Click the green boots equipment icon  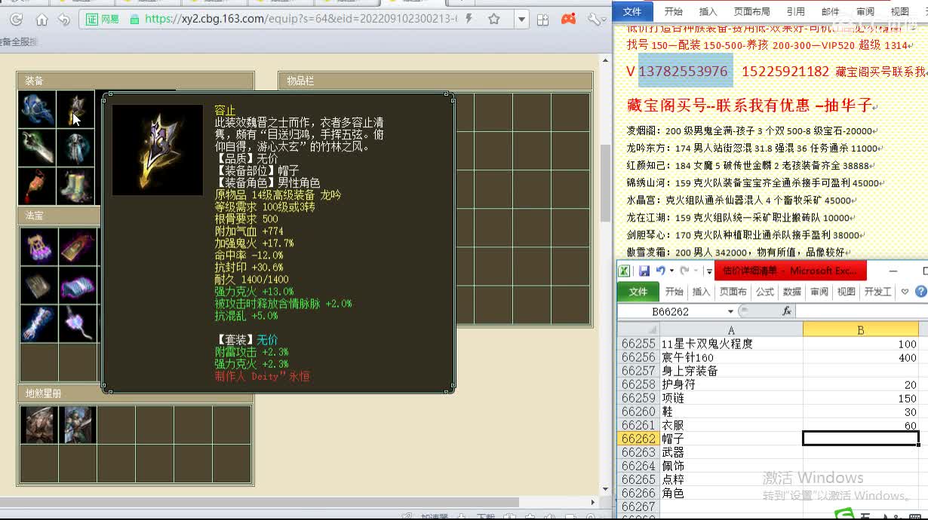click(x=76, y=186)
